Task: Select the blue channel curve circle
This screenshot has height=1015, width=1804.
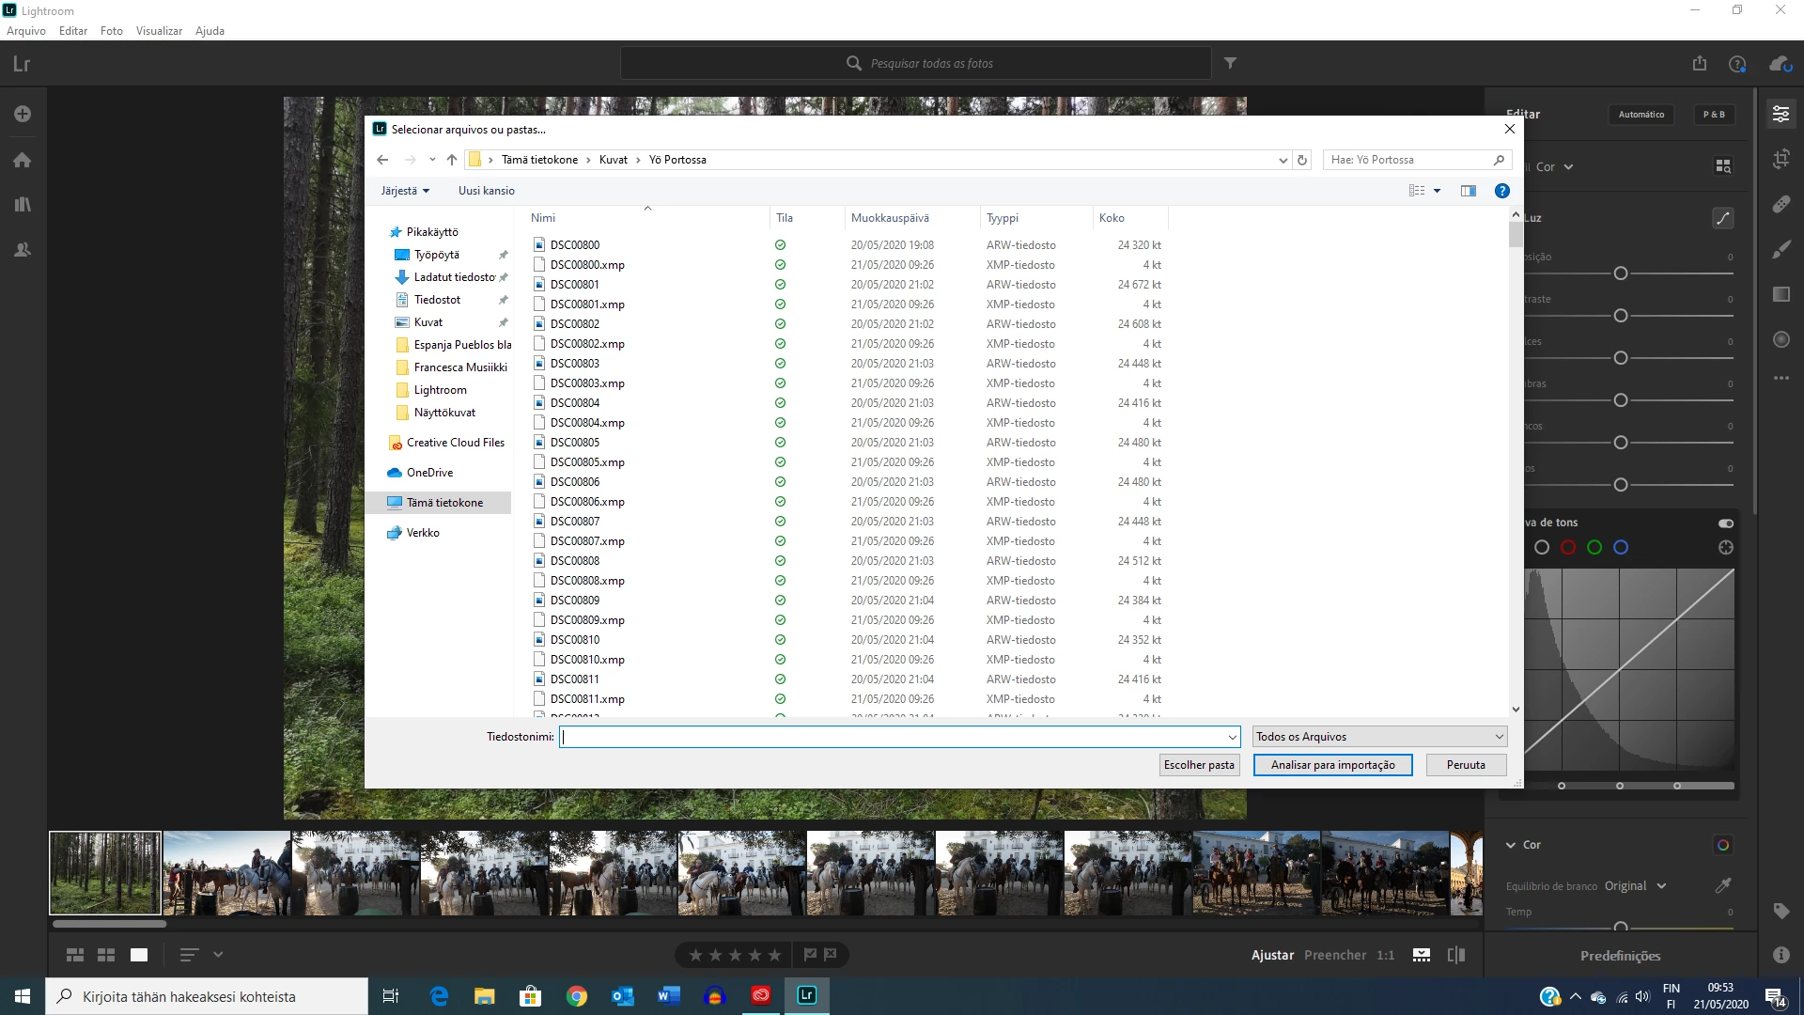Action: pyautogui.click(x=1620, y=547)
